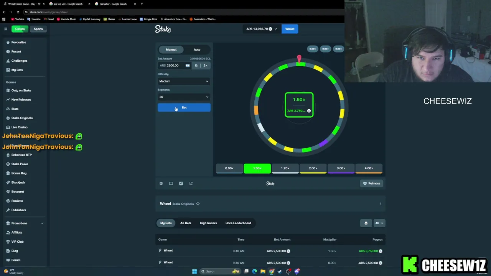Image resolution: width=491 pixels, height=276 pixels.
Task: Open Windows Start menu
Action: (194, 271)
